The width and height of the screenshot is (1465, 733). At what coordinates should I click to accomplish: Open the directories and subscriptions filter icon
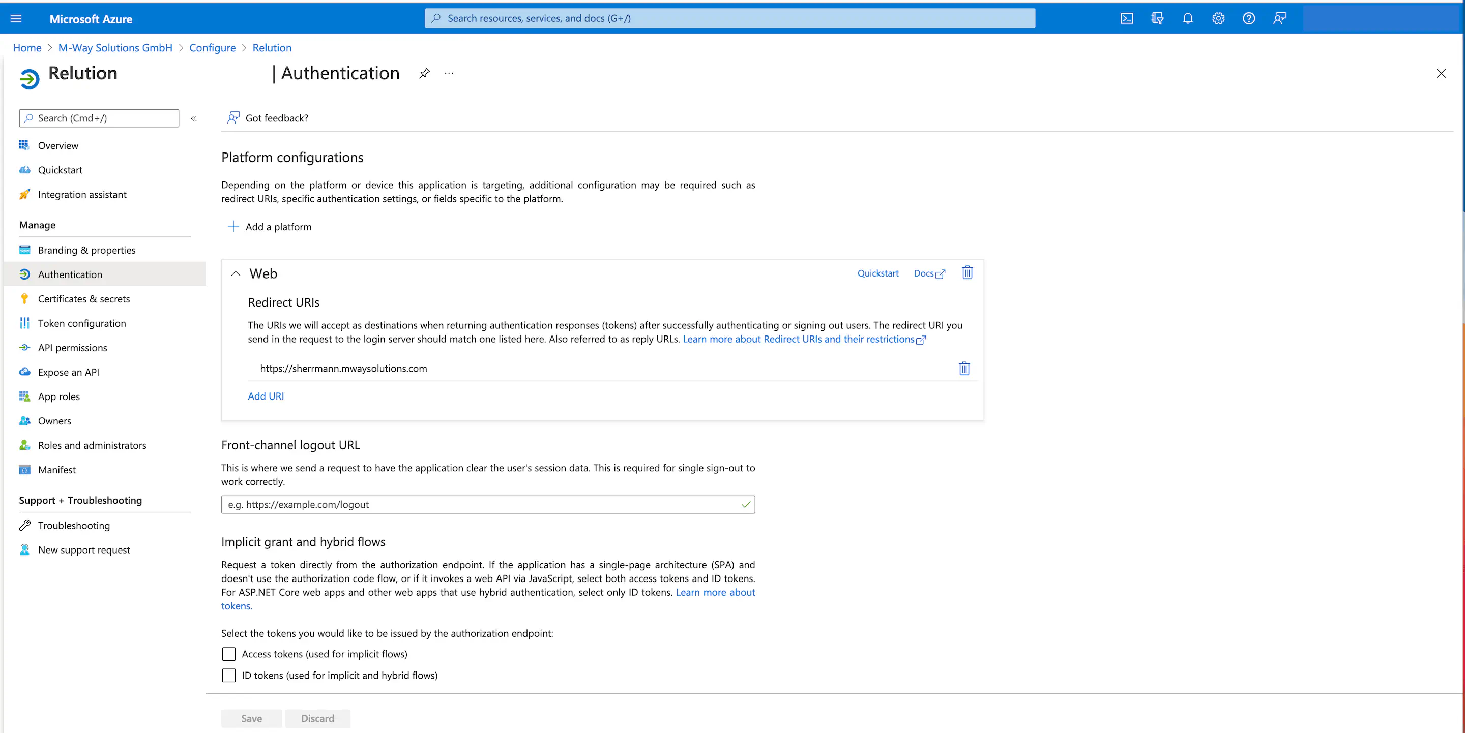[1157, 18]
